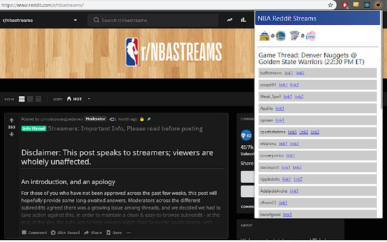
Task: Click the Moderator badge on the post
Action: click(x=96, y=119)
